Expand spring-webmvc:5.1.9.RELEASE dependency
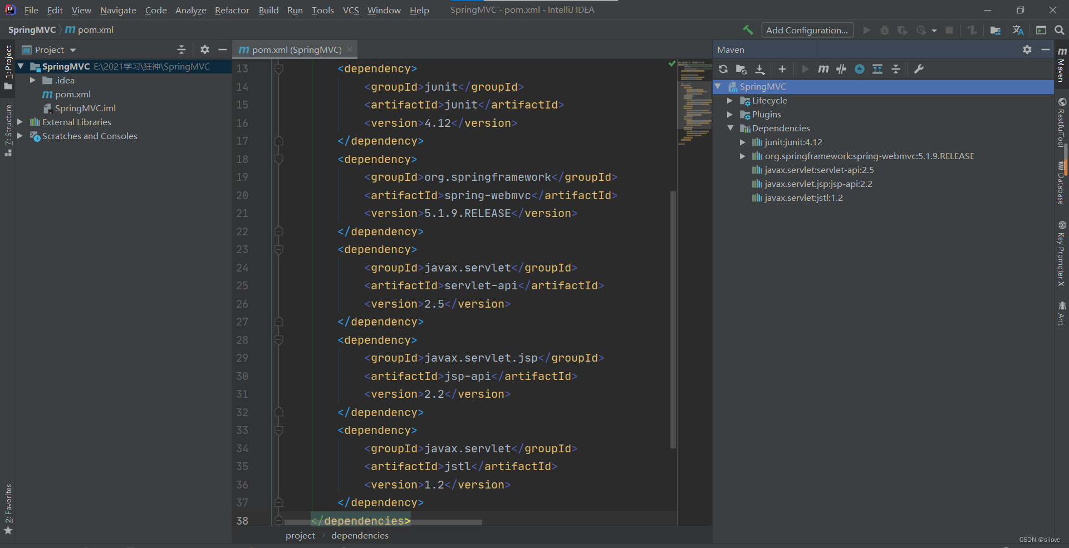1069x548 pixels. (742, 156)
